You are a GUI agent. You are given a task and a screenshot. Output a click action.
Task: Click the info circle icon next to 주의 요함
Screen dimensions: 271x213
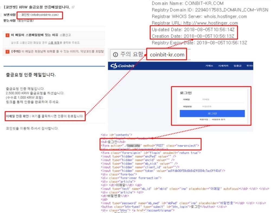[115, 55]
